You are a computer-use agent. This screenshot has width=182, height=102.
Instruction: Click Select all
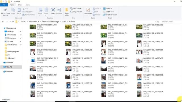click(108, 9)
